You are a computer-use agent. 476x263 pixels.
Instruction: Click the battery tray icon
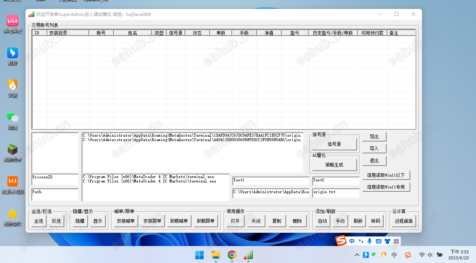click(x=440, y=255)
